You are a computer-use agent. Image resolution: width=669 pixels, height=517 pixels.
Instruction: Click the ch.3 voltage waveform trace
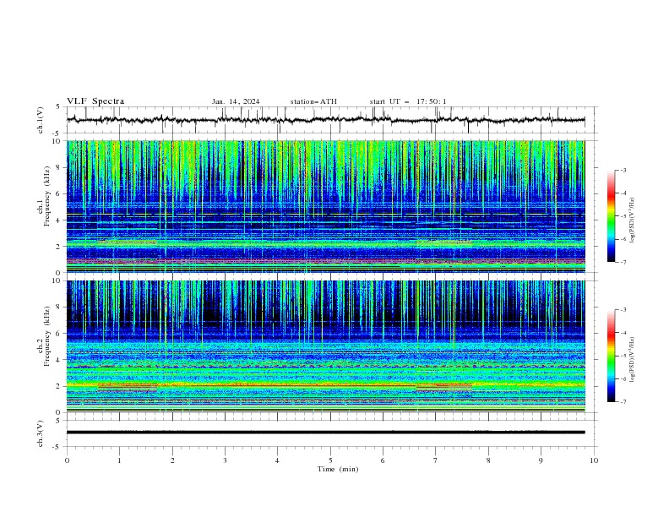click(x=325, y=433)
